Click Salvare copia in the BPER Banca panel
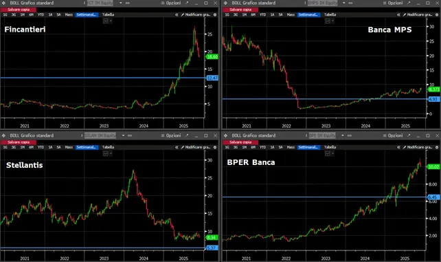Viewport: 441px width, 262px height. pyautogui.click(x=240, y=142)
